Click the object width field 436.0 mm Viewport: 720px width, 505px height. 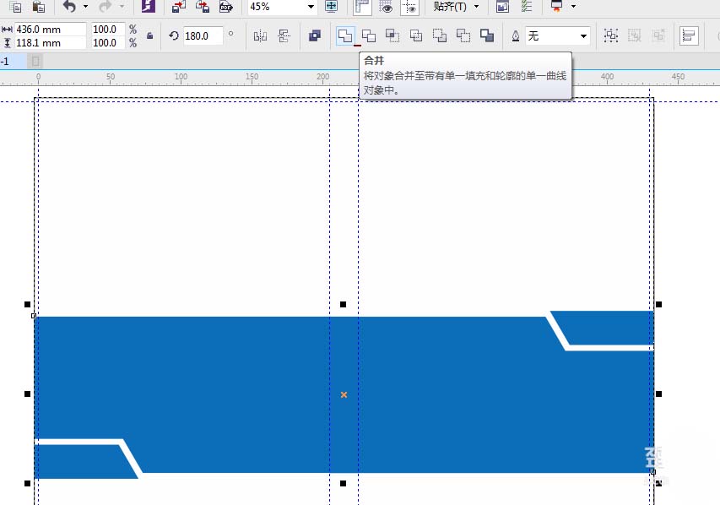(x=50, y=30)
